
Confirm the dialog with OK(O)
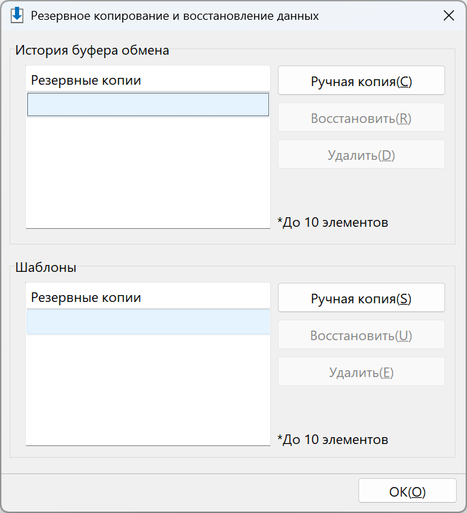pos(407,491)
